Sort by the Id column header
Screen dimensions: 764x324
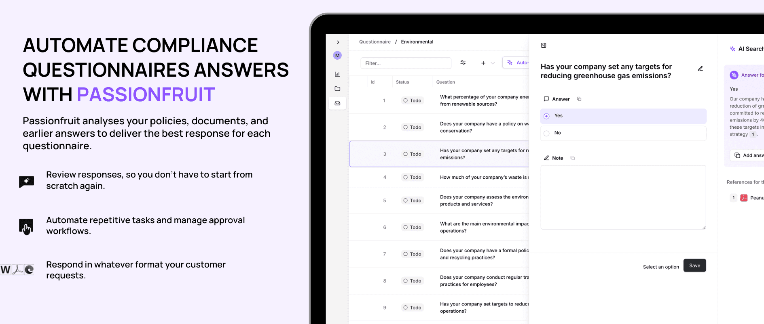(372, 82)
